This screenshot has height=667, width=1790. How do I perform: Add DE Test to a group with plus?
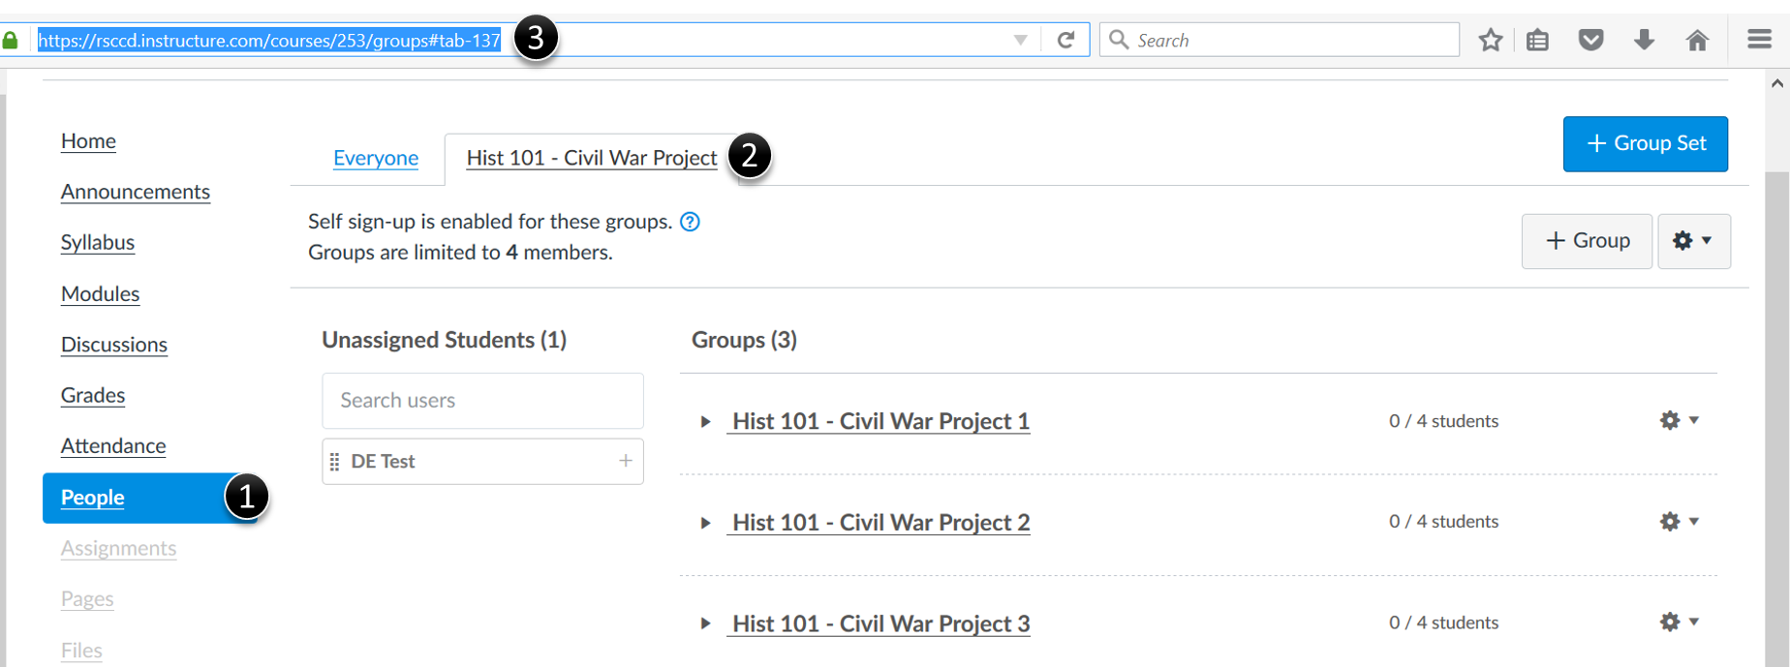click(x=626, y=461)
